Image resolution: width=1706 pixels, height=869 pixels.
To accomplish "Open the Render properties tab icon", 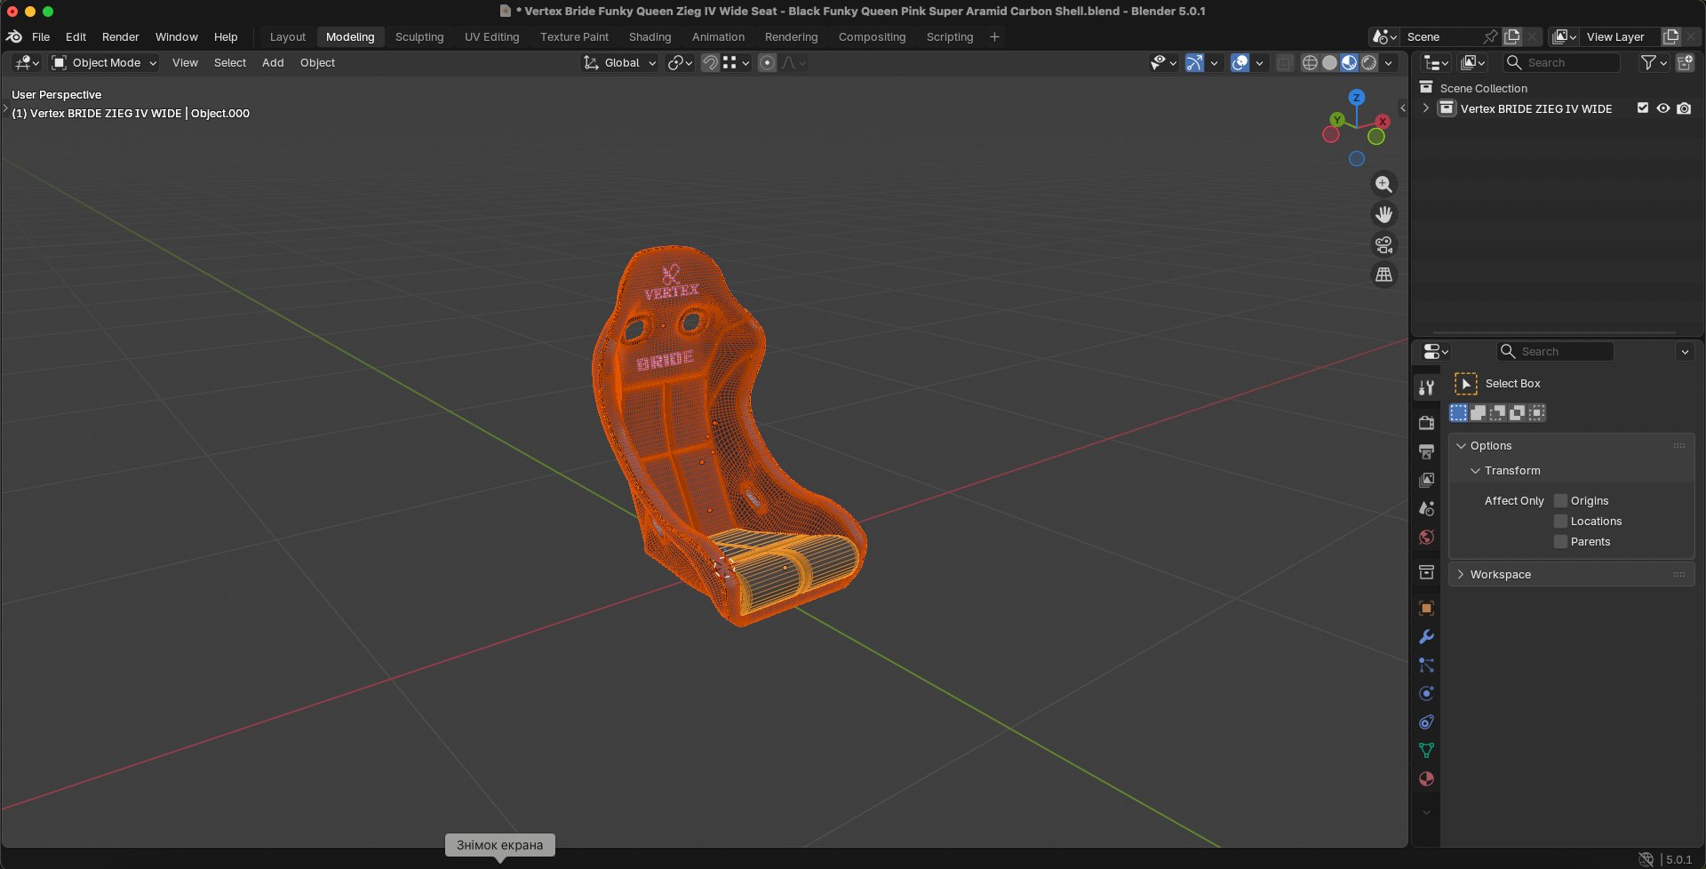I will click(1426, 423).
